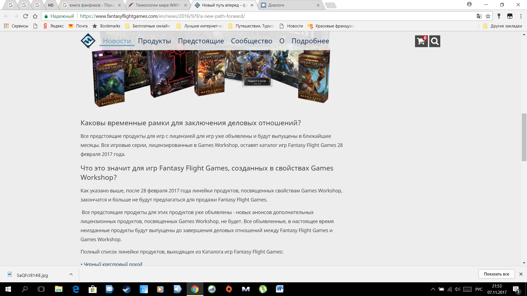Launch Microsoft Edge from the taskbar
The height and width of the screenshot is (296, 527).
pyautogui.click(x=76, y=289)
